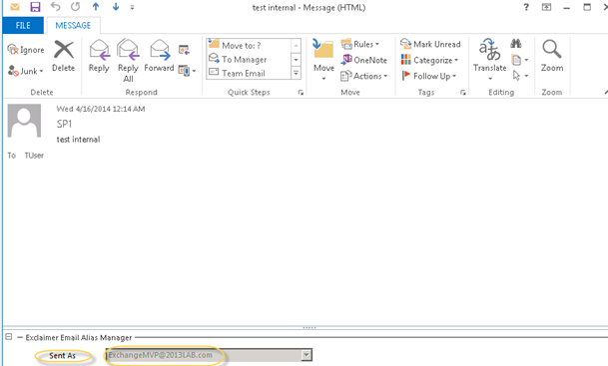Delete the message with the X icon
This screenshot has height=366, width=608.
[x=64, y=56]
